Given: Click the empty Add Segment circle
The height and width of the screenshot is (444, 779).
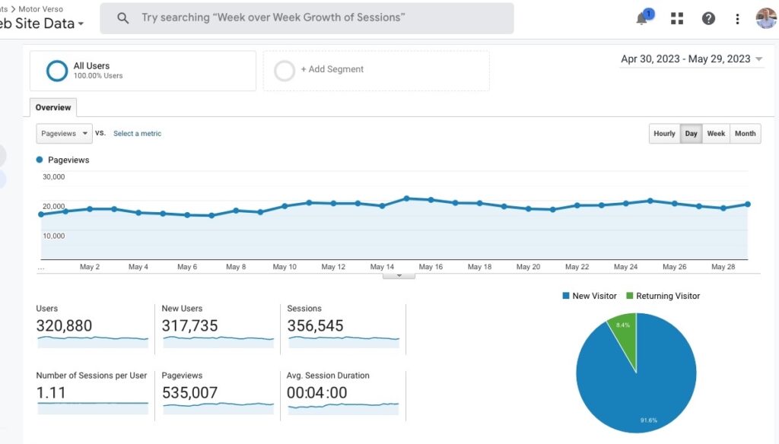Looking at the screenshot, I should pyautogui.click(x=285, y=71).
